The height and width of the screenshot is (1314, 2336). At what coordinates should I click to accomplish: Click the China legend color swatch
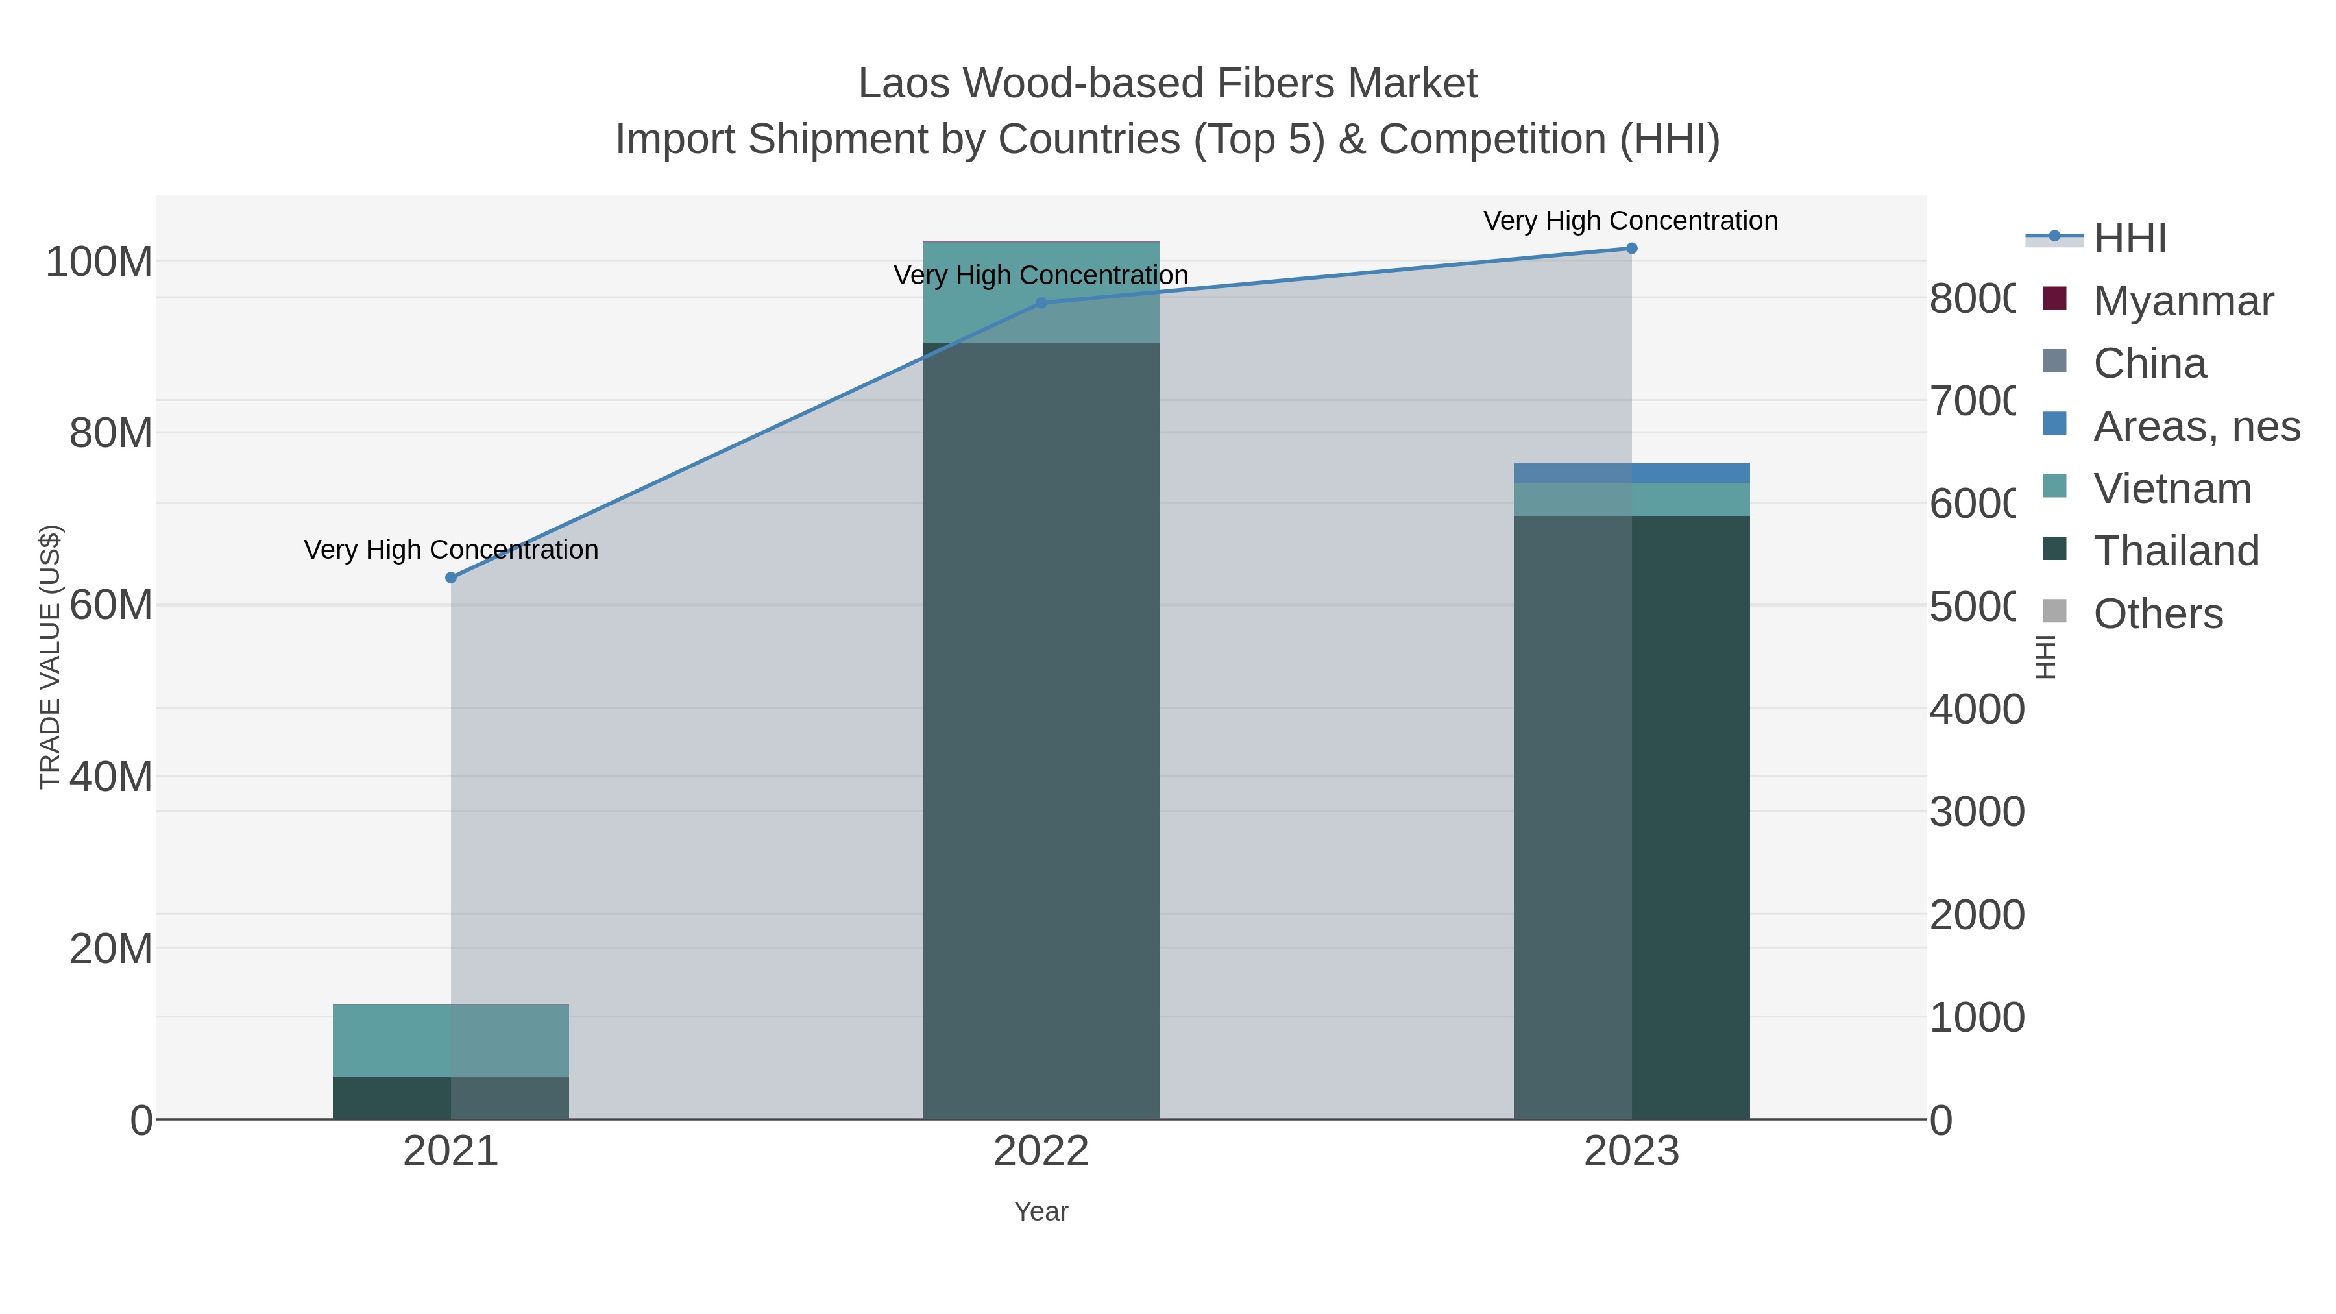[2054, 361]
